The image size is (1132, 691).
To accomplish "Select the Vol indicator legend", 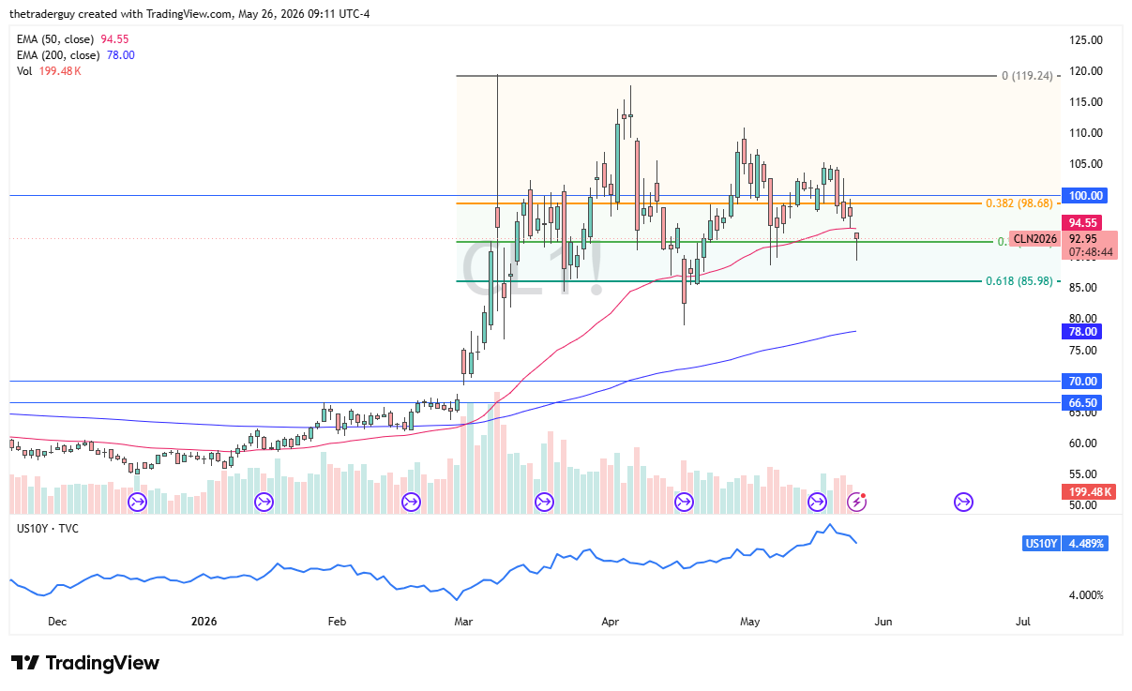I will [49, 71].
